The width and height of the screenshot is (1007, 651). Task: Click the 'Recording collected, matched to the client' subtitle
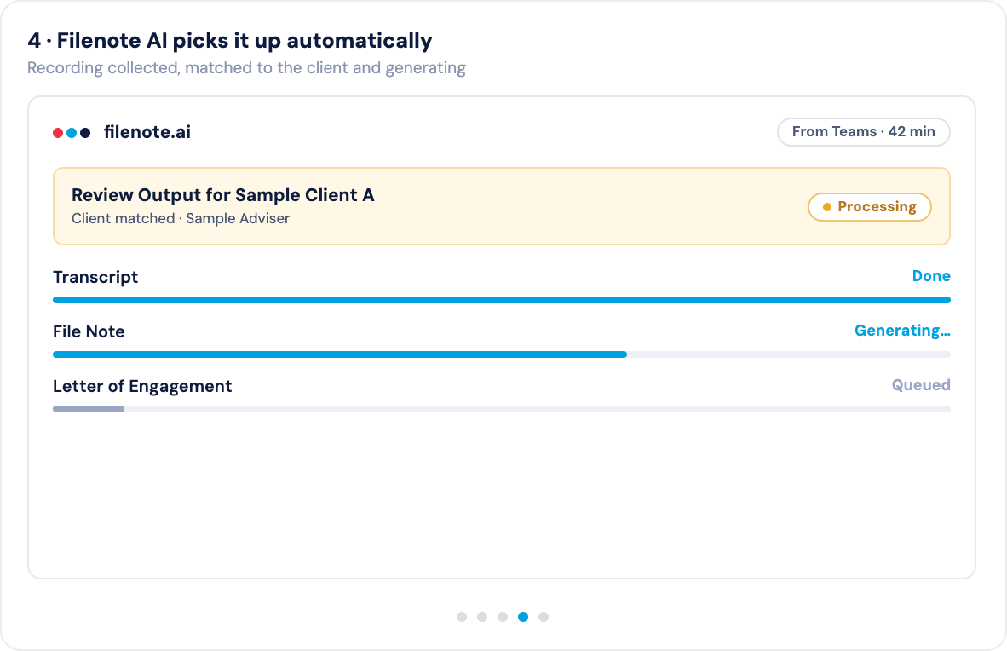[x=246, y=68]
